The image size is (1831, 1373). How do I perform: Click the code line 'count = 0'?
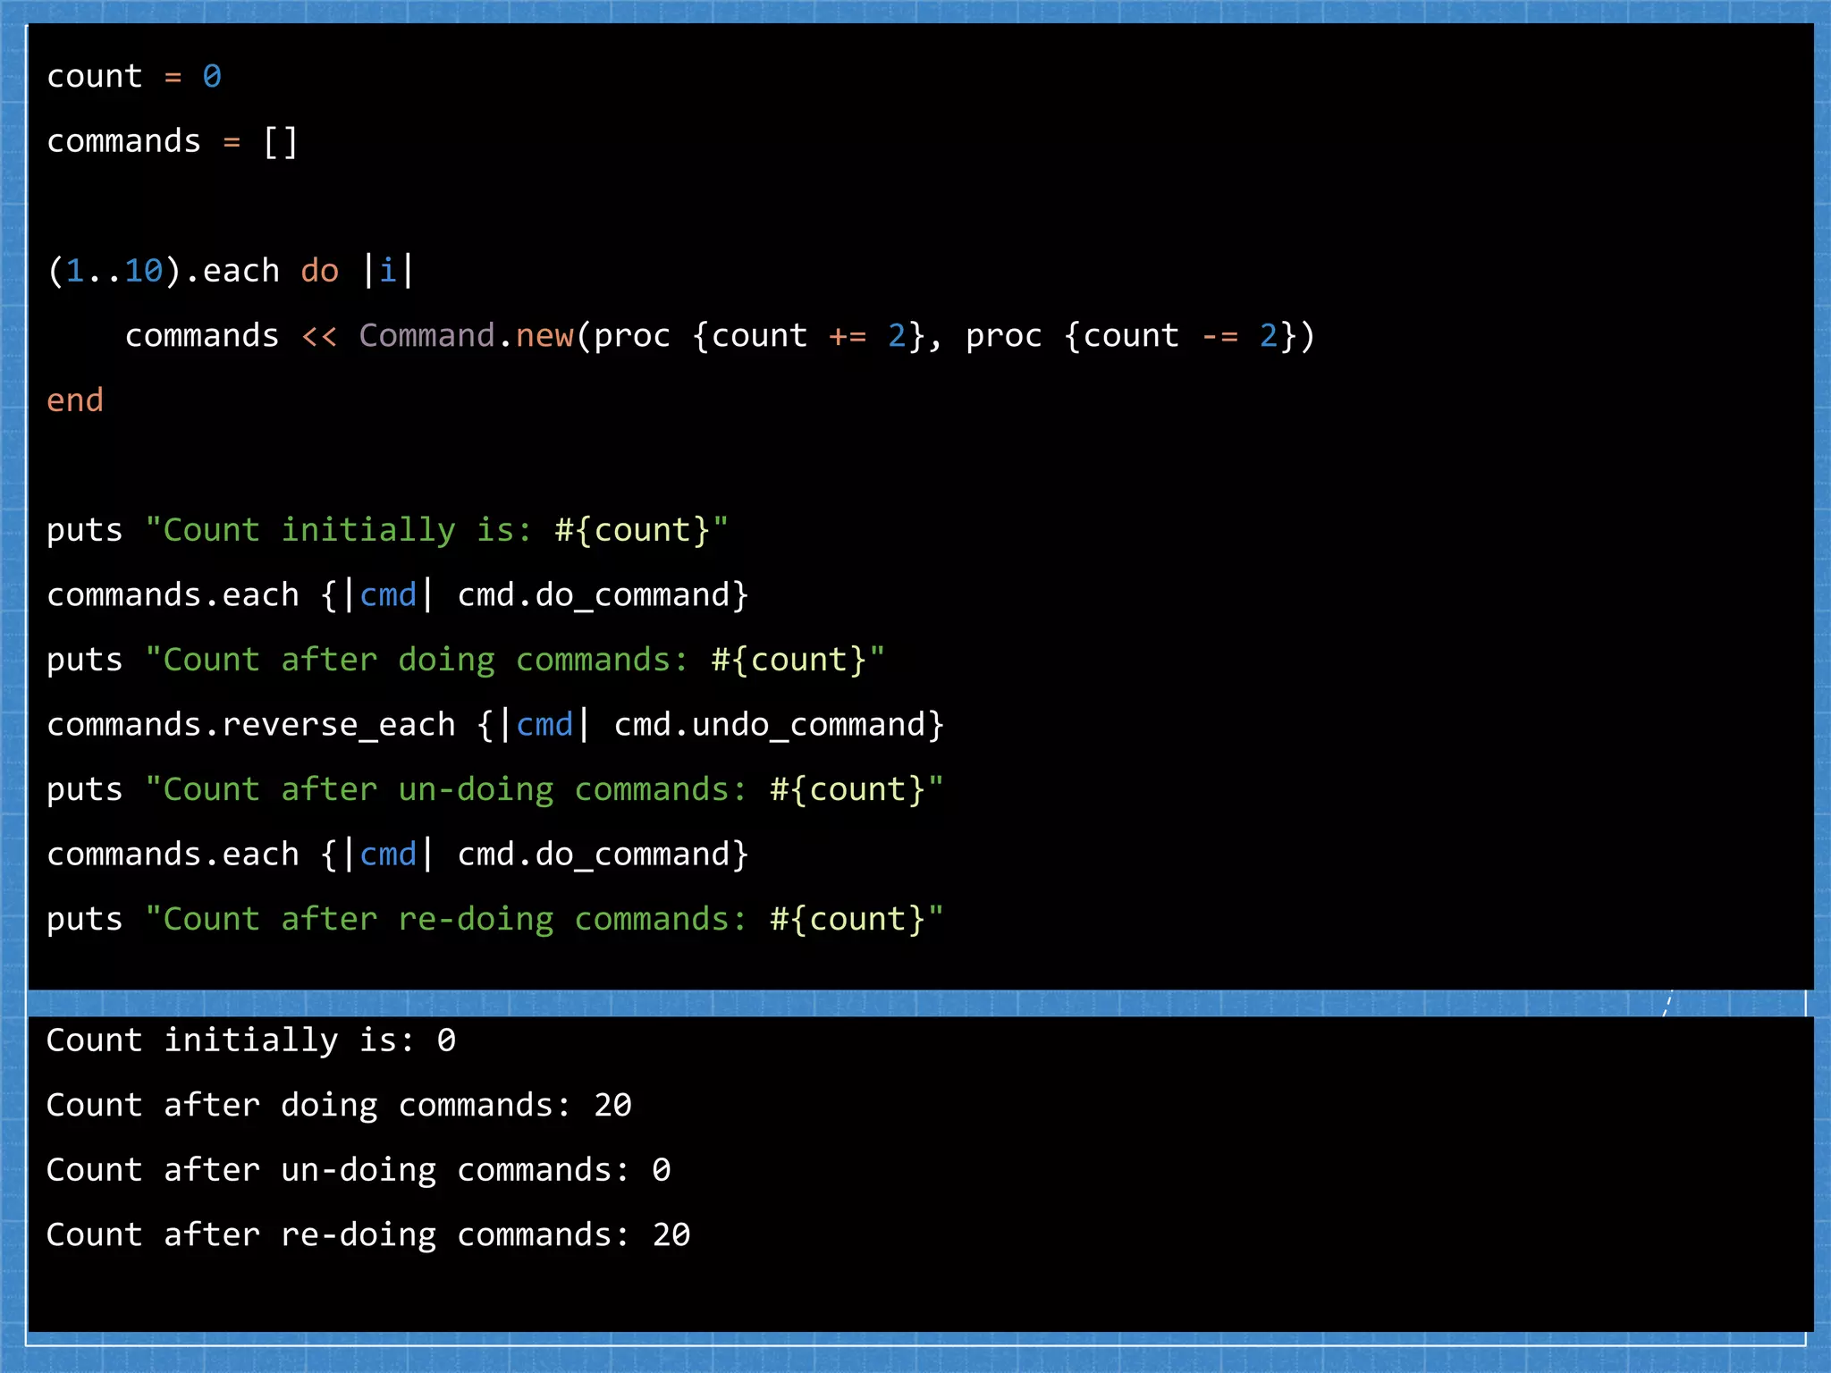pyautogui.click(x=134, y=77)
